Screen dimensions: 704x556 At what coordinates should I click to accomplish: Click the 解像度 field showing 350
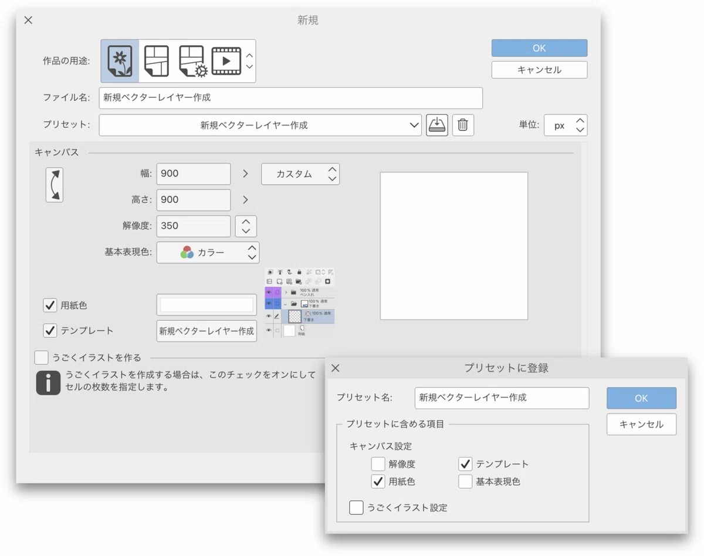[194, 226]
